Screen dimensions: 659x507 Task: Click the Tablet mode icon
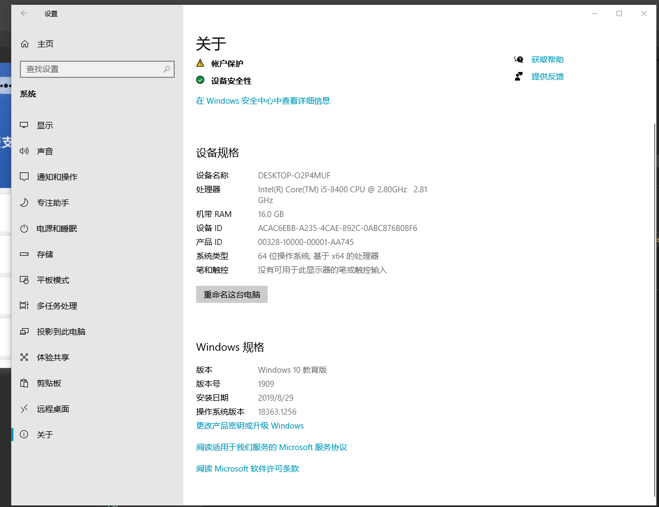[x=24, y=280]
